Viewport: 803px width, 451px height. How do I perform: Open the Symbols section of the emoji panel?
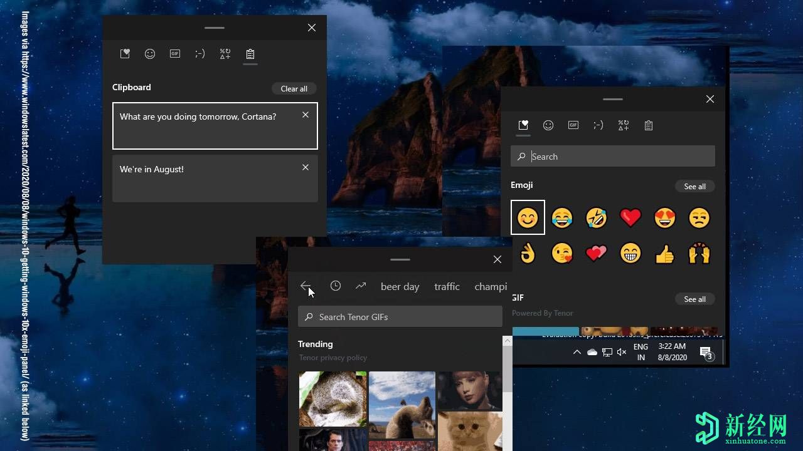(624, 125)
